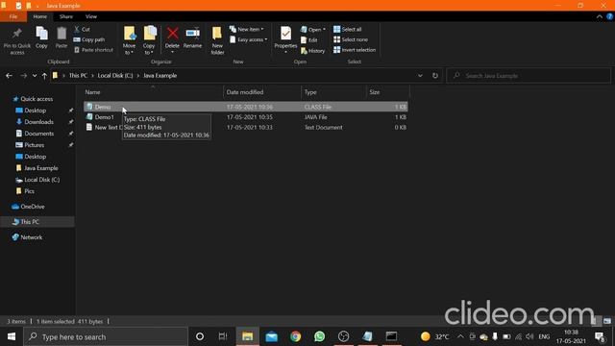
Task: Open the Move to menu
Action: pos(129,40)
